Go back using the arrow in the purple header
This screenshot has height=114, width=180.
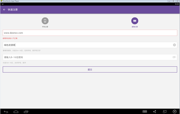tap(4, 10)
